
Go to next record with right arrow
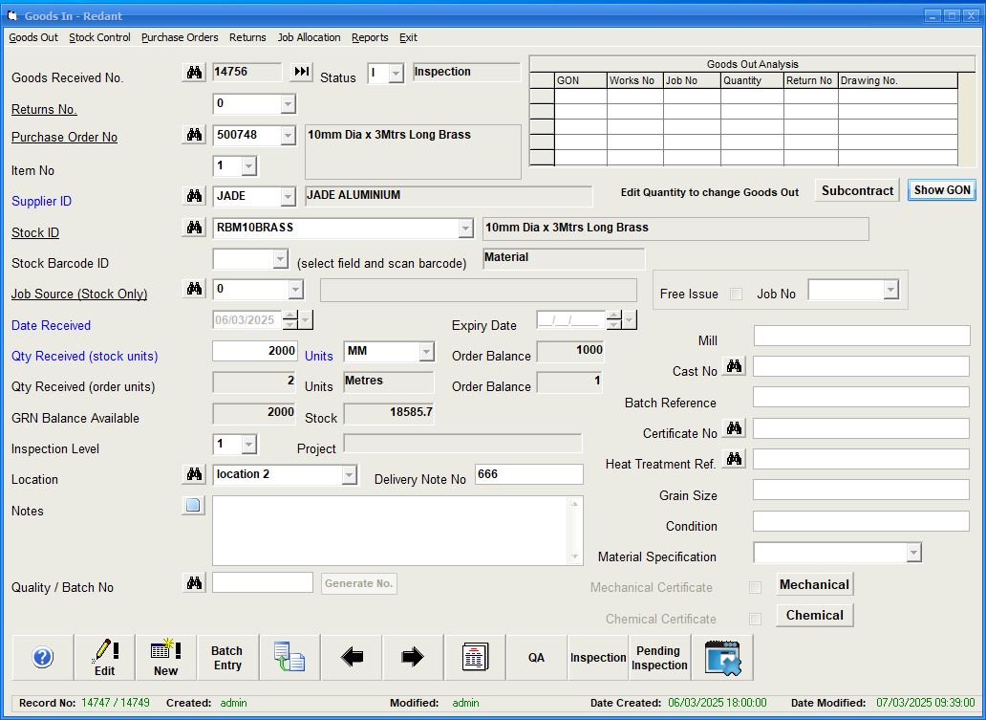(413, 657)
